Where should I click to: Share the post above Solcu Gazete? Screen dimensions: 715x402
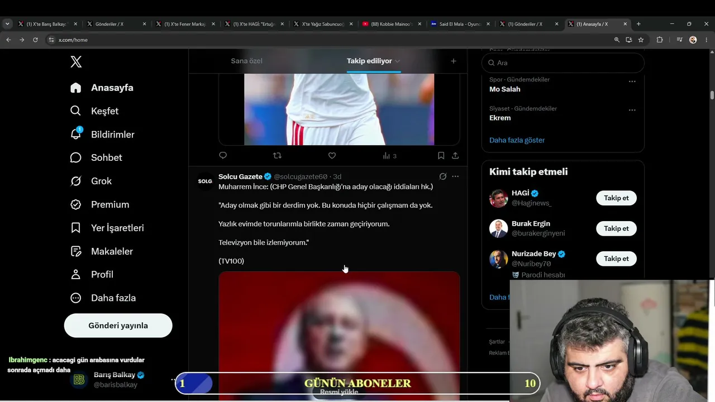click(455, 156)
